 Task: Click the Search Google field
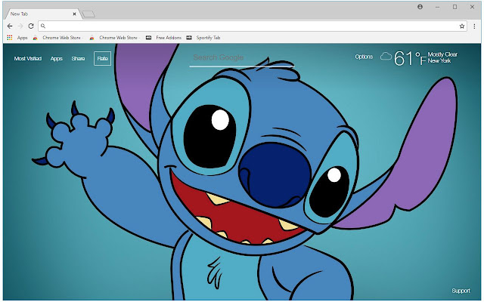coord(242,58)
